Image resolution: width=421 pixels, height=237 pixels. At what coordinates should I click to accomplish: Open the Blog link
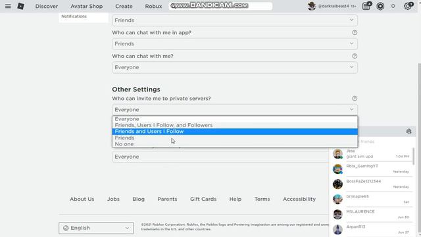point(139,199)
